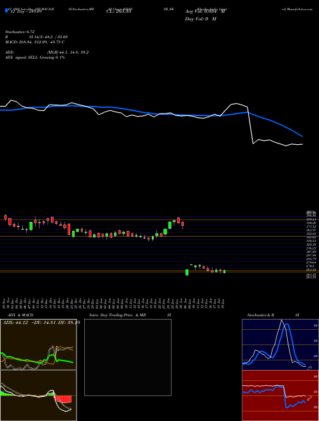The height and width of the screenshot is (421, 319).
Task: Click the 'ADX signal: SELL' text
Action: point(22,57)
